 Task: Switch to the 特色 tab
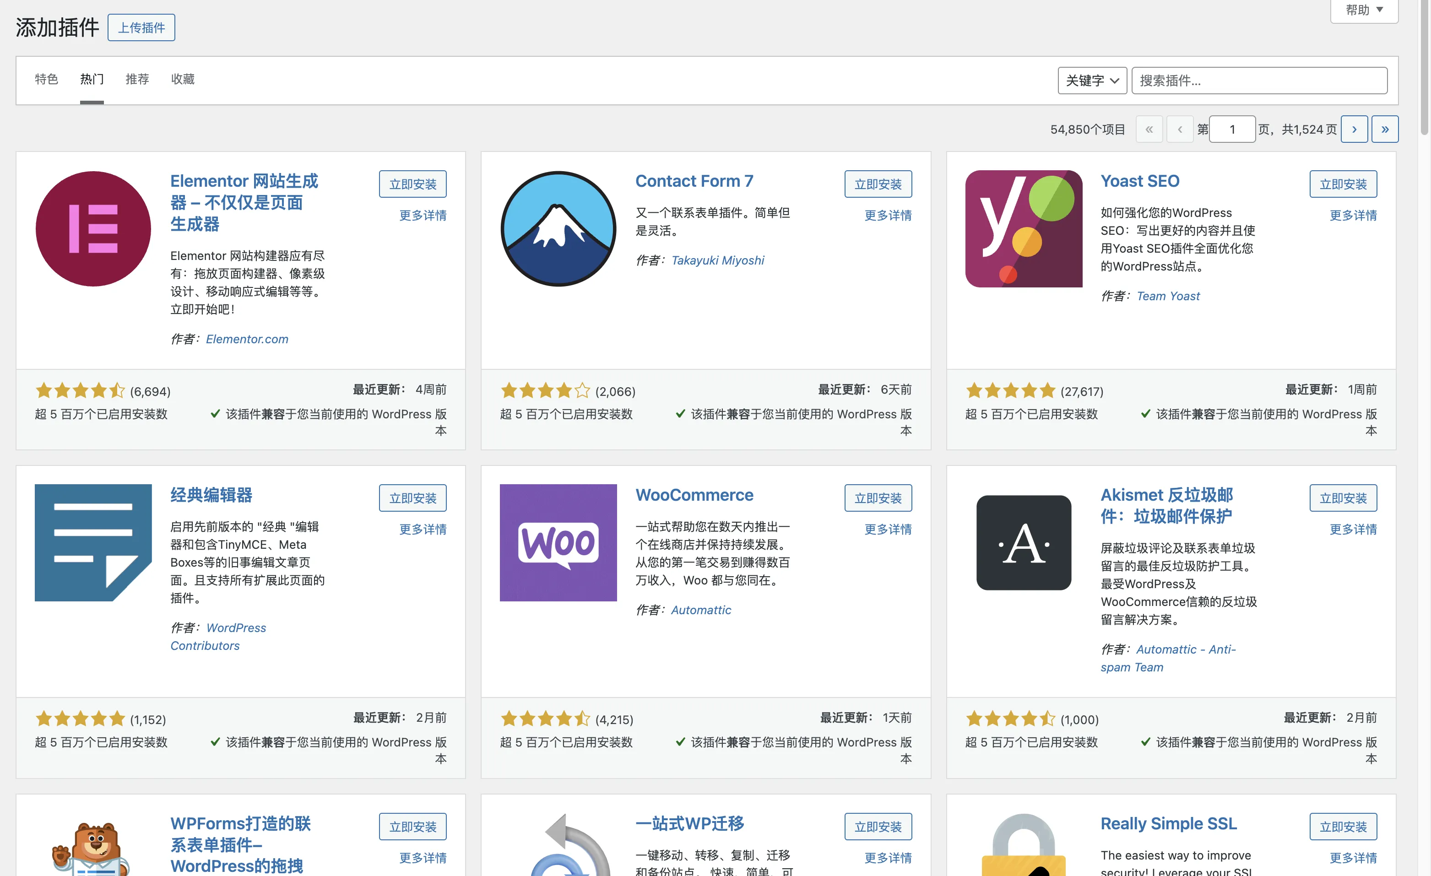tap(46, 79)
